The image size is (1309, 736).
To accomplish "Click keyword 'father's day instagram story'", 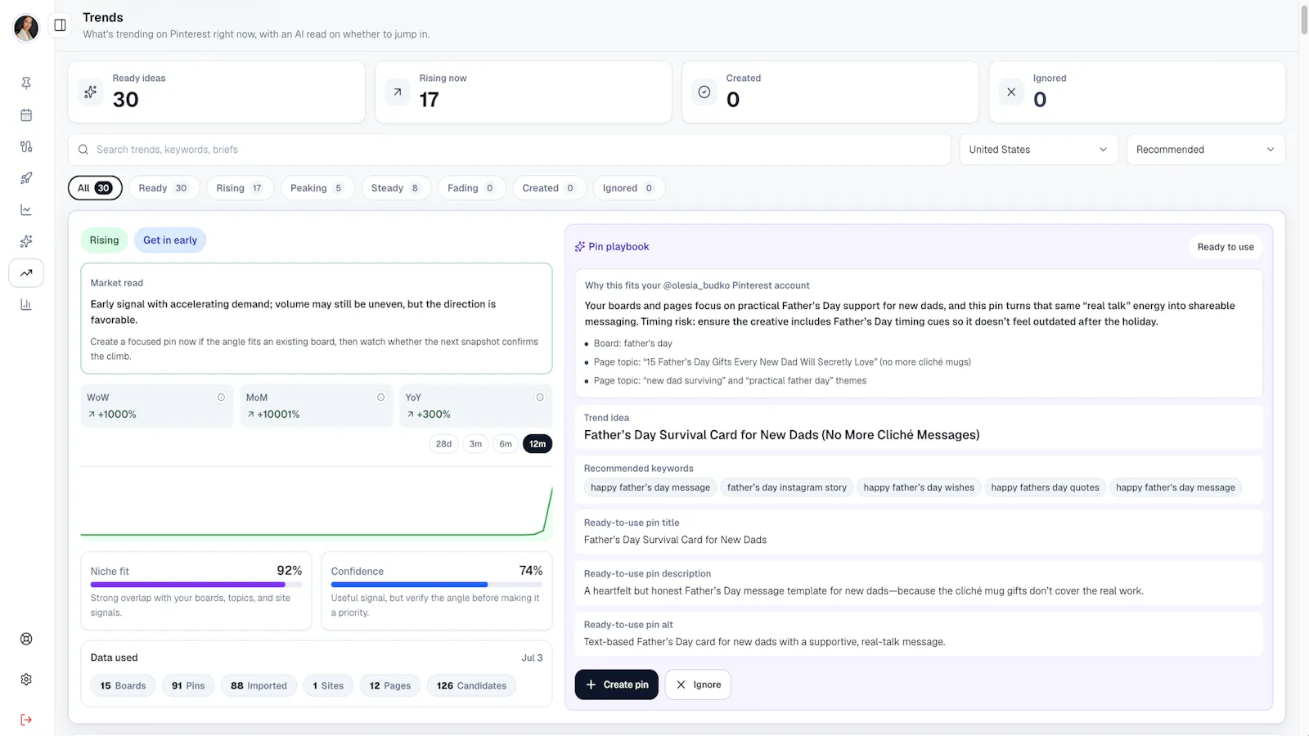I will tap(786, 487).
